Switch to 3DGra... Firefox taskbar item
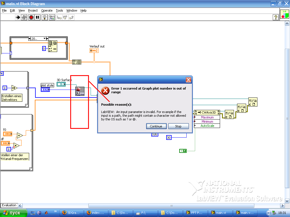 point(71,213)
